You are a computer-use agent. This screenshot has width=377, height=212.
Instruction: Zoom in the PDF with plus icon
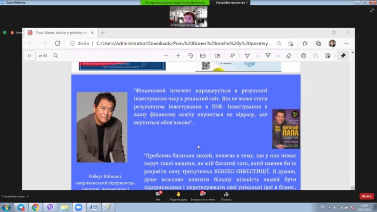[178, 56]
